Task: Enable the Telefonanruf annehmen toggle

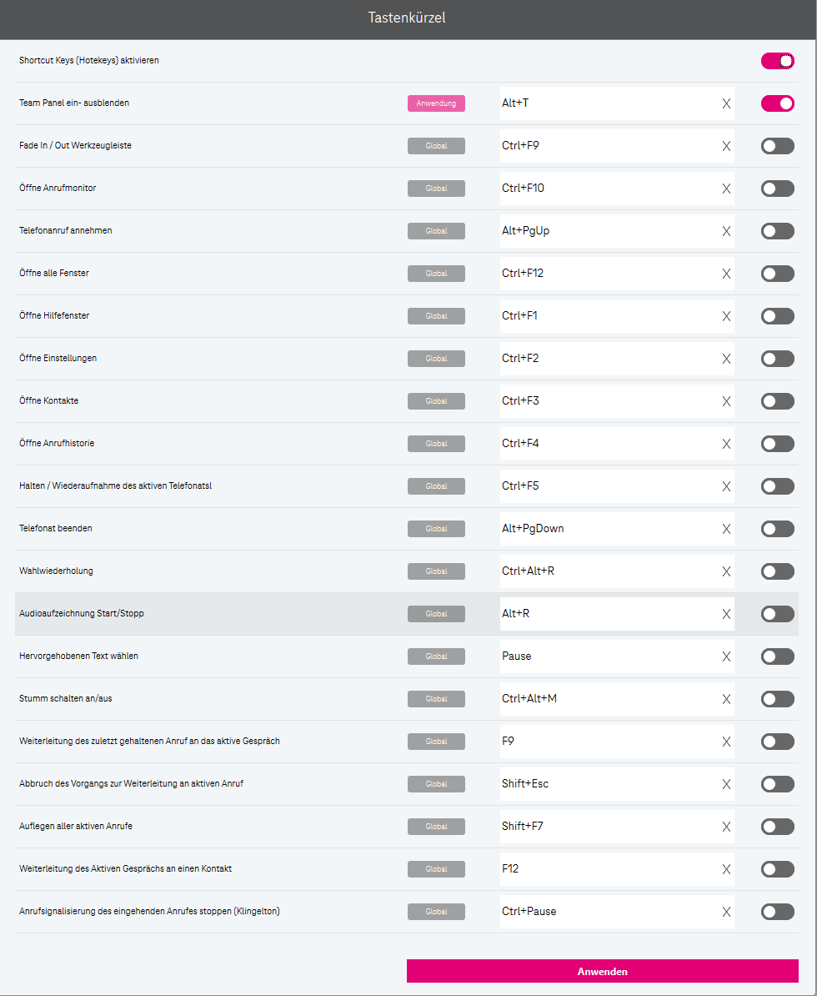Action: click(777, 231)
